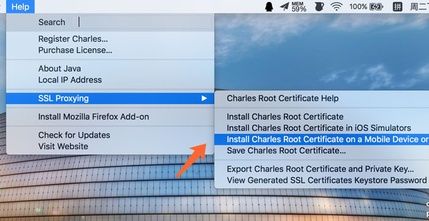Click the QQ penguin menu bar icon

click(x=269, y=7)
